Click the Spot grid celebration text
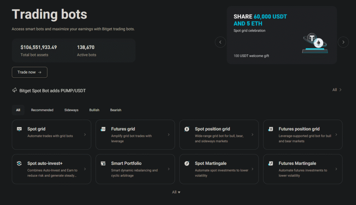Image resolution: width=356 pixels, height=205 pixels. tap(249, 31)
